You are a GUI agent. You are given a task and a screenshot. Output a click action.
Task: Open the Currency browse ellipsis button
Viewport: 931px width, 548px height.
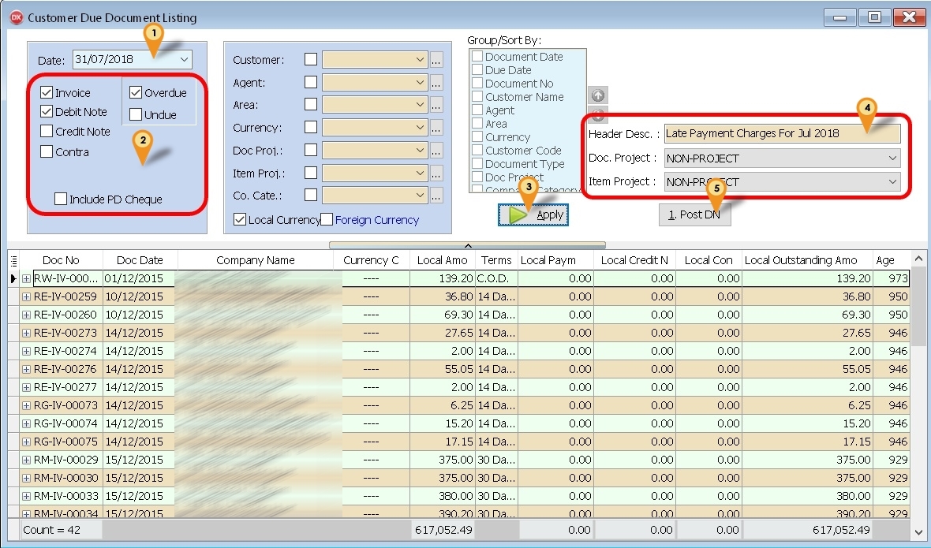pyautogui.click(x=437, y=128)
